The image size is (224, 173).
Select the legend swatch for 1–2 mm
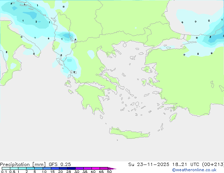coord(22,168)
